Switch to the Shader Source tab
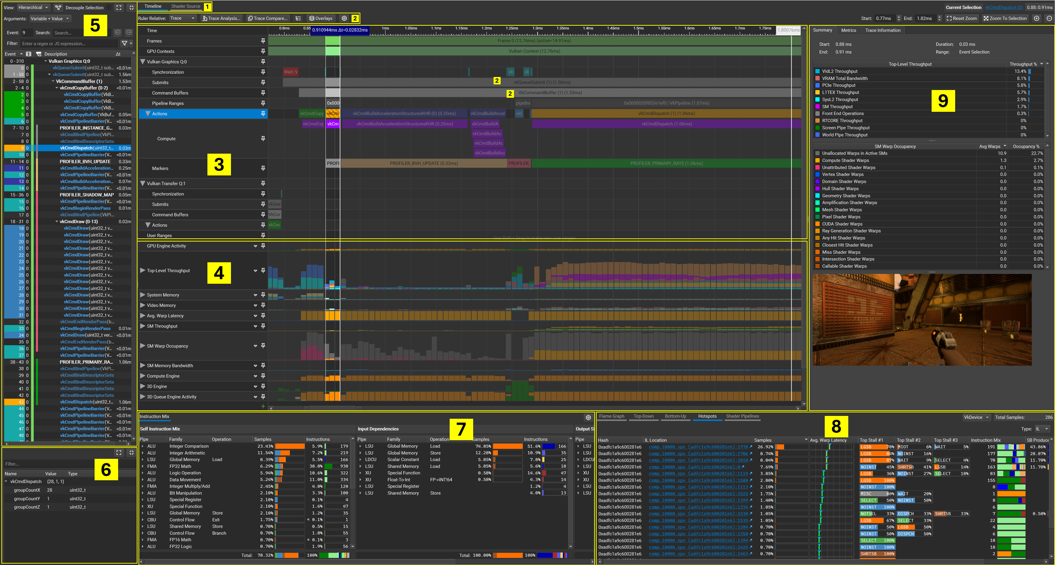The height and width of the screenshot is (565, 1055). [x=186, y=6]
